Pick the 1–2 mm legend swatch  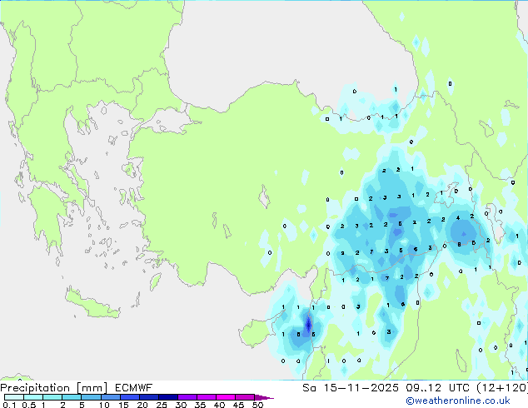tap(52, 397)
